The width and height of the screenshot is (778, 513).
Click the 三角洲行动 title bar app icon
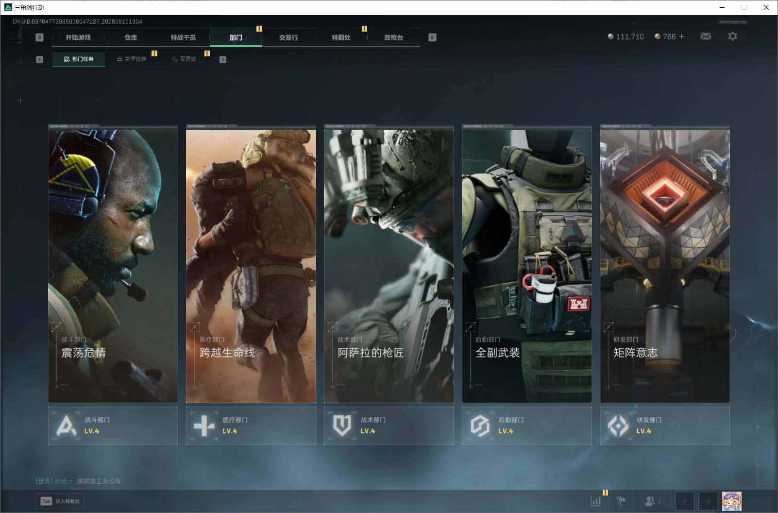(x=8, y=7)
